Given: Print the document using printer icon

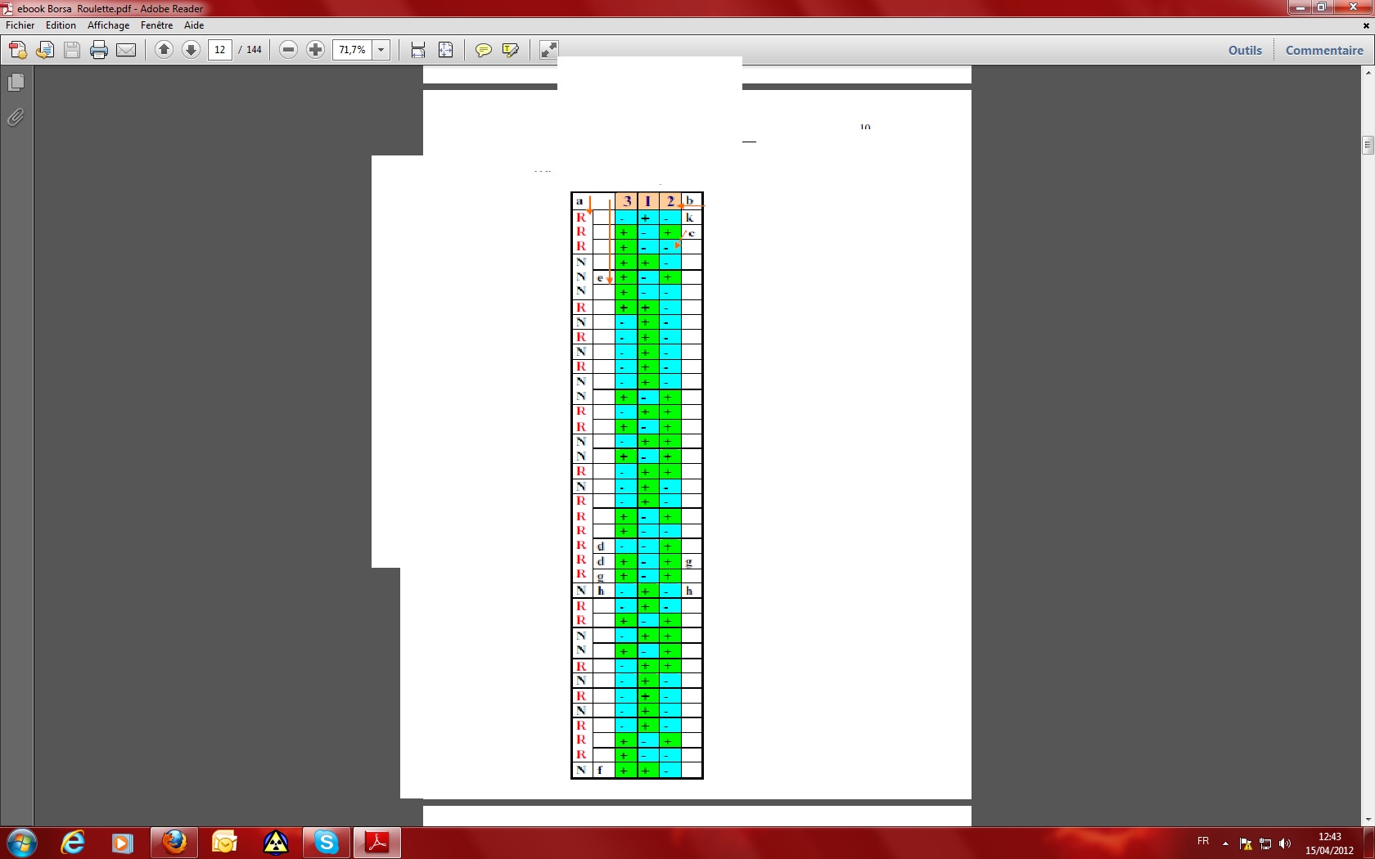Looking at the screenshot, I should [99, 50].
